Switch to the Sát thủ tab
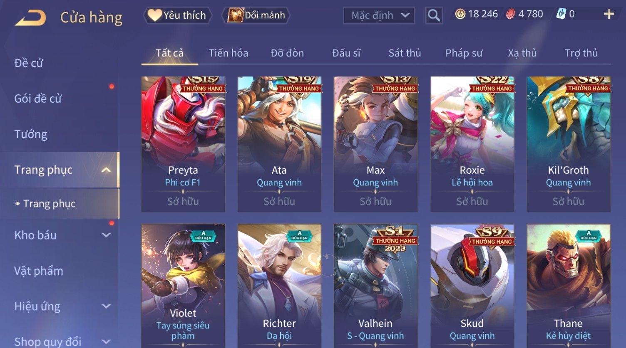Viewport: 626px width, 348px height. click(405, 53)
